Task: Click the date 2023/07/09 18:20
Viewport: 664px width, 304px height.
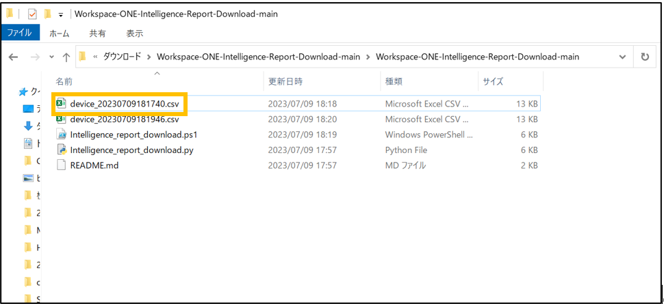Action: click(x=303, y=120)
